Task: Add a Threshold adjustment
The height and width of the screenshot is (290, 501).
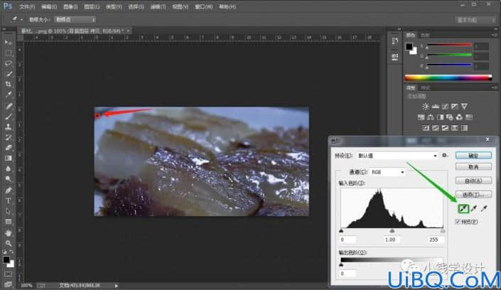Action: click(x=445, y=128)
